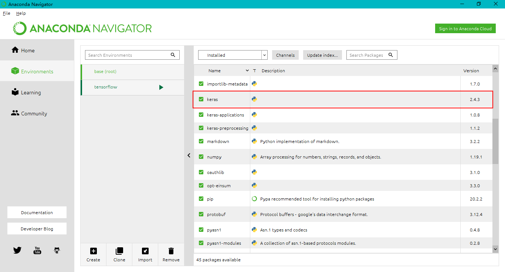Open the Developer Blog button
The height and width of the screenshot is (272, 505).
pyautogui.click(x=37, y=229)
